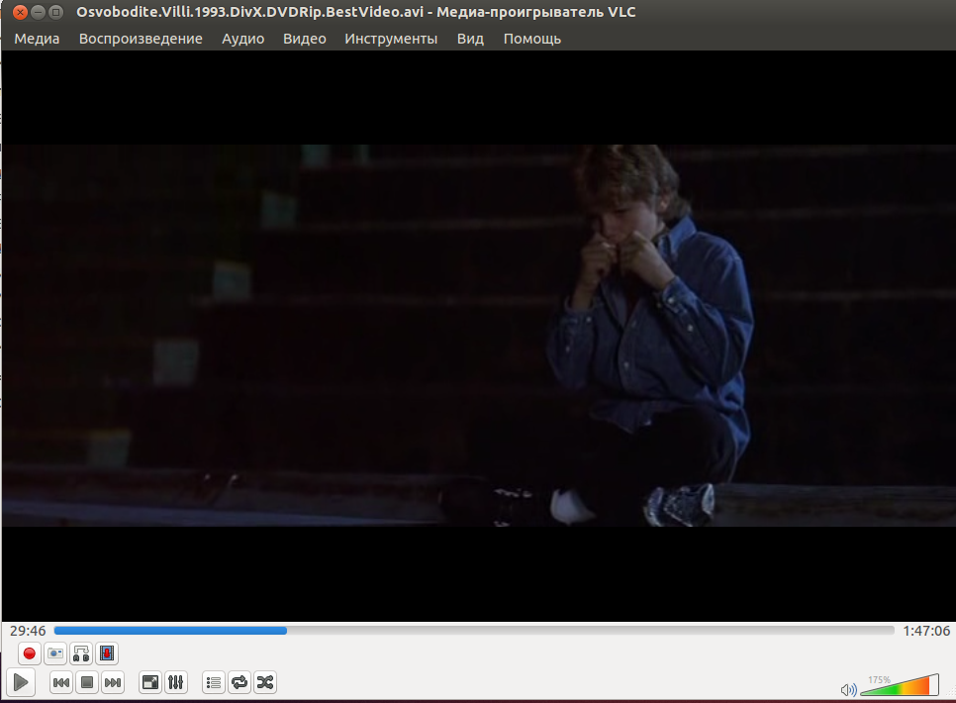Click the remaining time label 1:47:06
Viewport: 956px width, 703px height.
click(926, 631)
